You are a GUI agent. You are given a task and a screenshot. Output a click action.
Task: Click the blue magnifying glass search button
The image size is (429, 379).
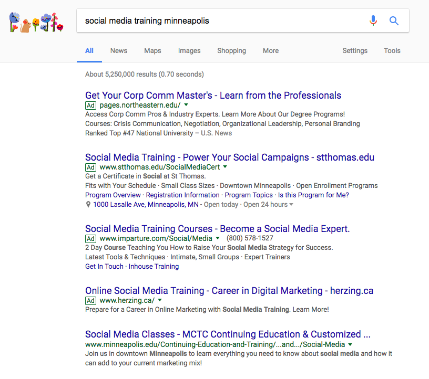coord(394,20)
